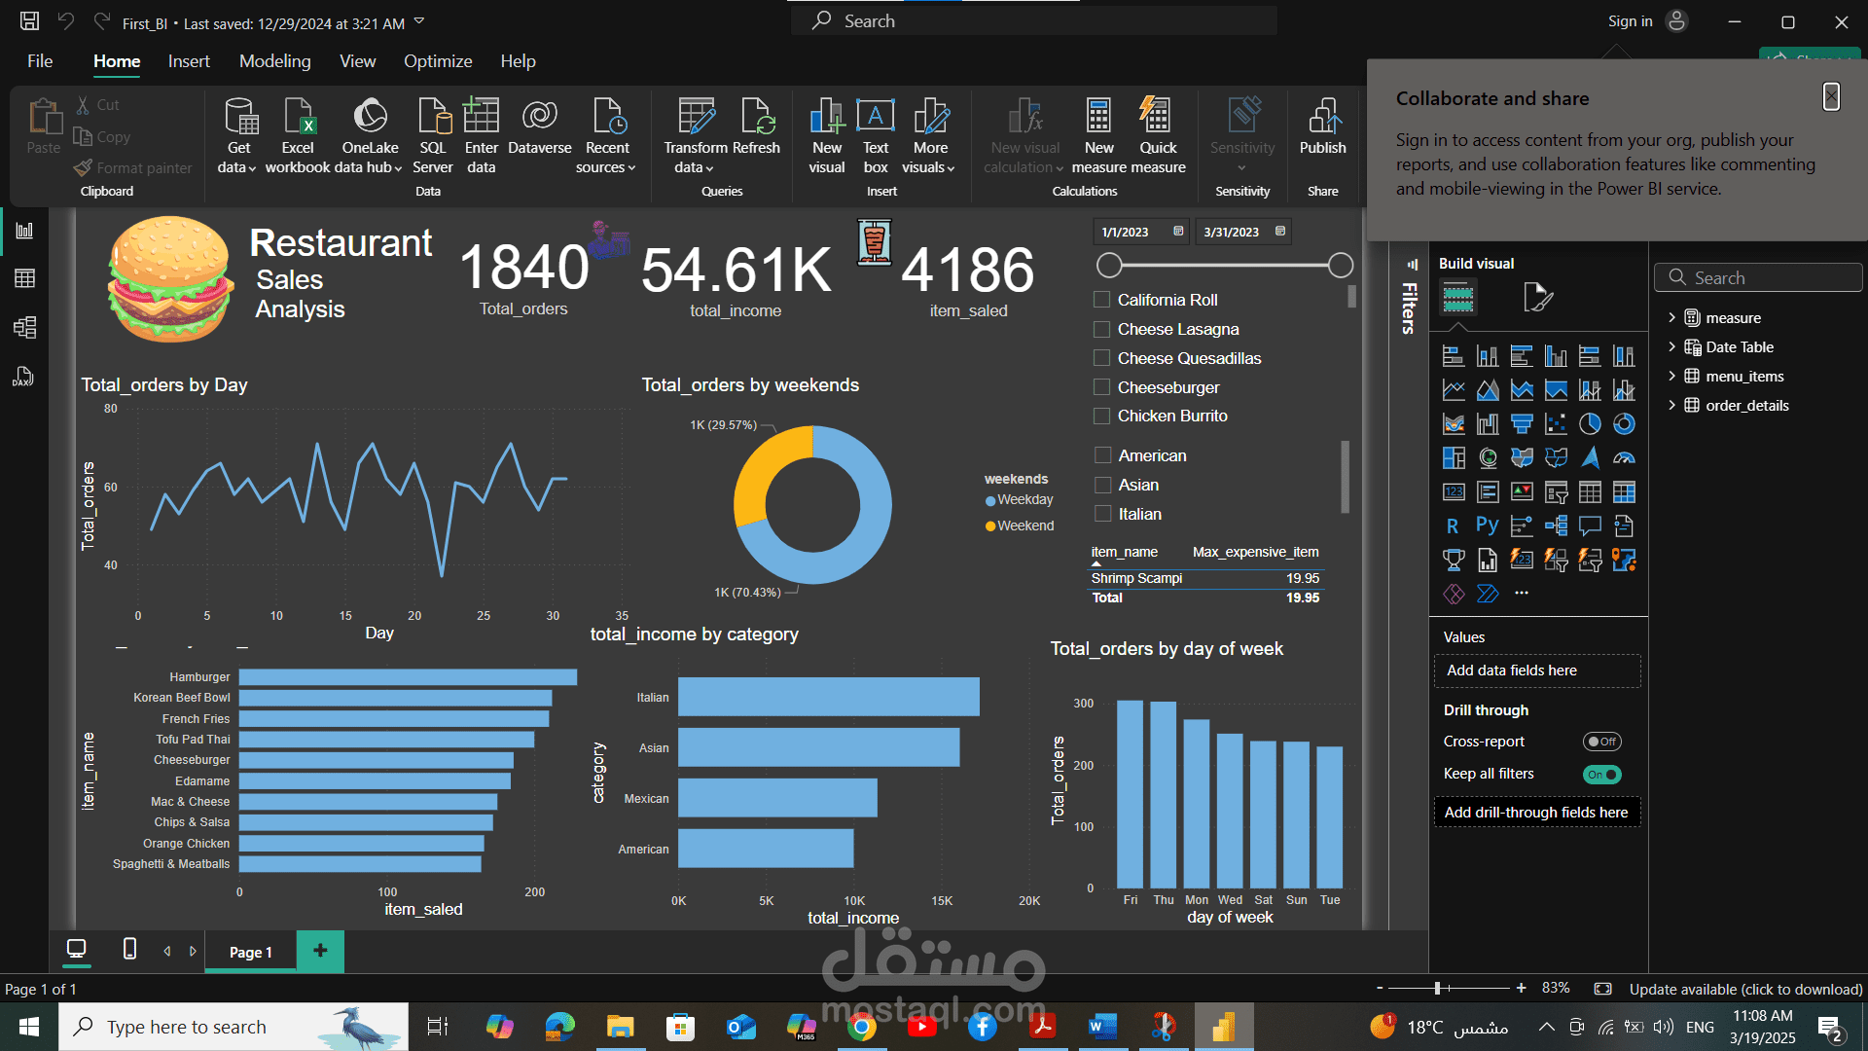Image resolution: width=1868 pixels, height=1051 pixels.
Task: Expand the menu_items table
Action: pyautogui.click(x=1671, y=376)
